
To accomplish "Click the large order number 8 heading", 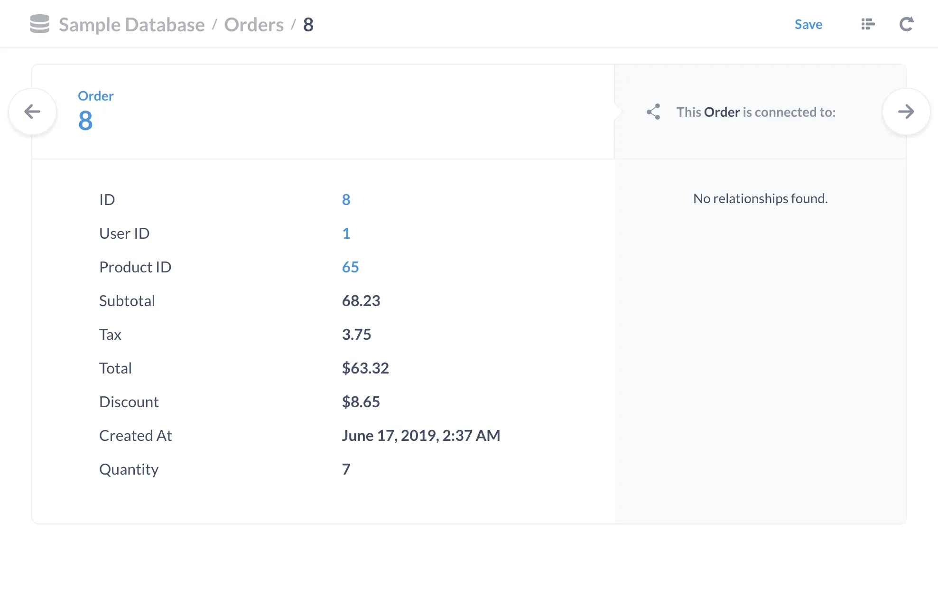I will 85,121.
